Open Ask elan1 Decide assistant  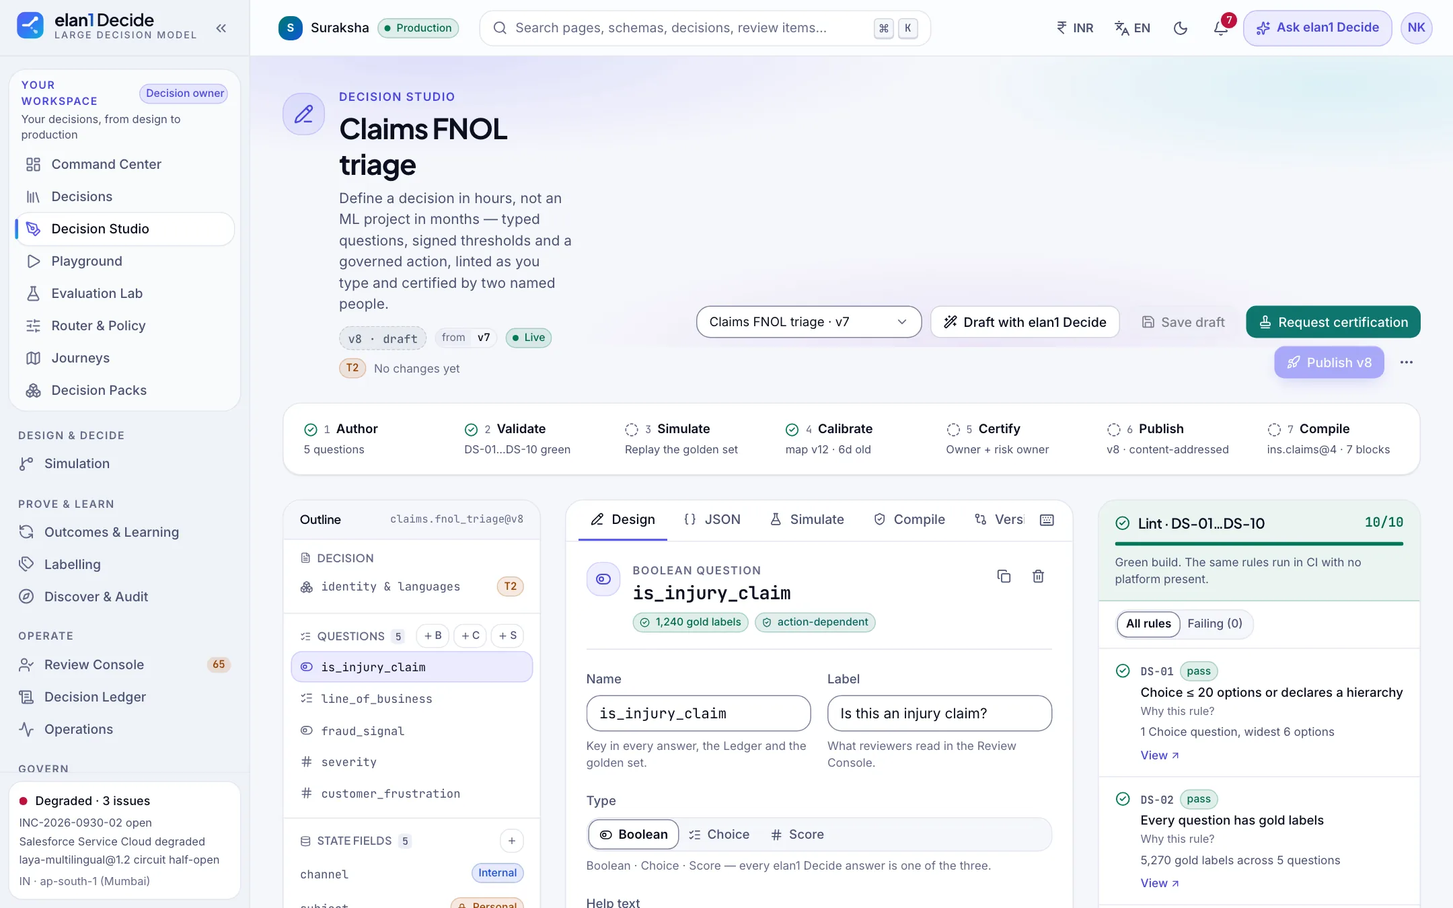point(1317,28)
